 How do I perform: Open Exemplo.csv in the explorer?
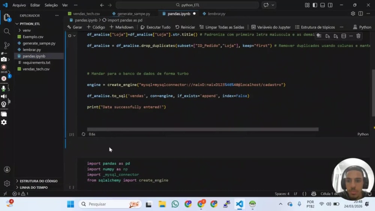pos(33,37)
